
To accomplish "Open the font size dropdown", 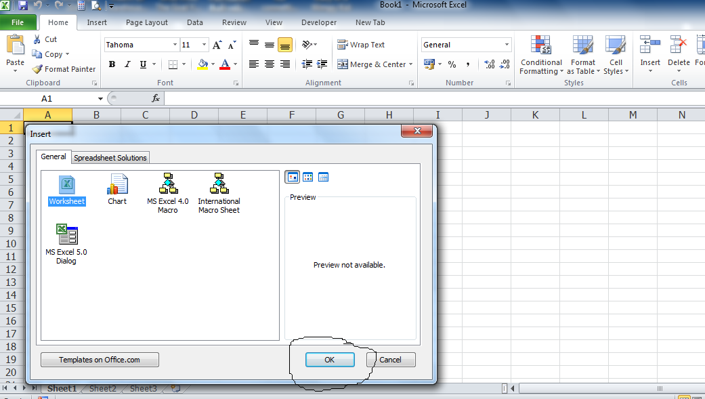I will coord(204,45).
